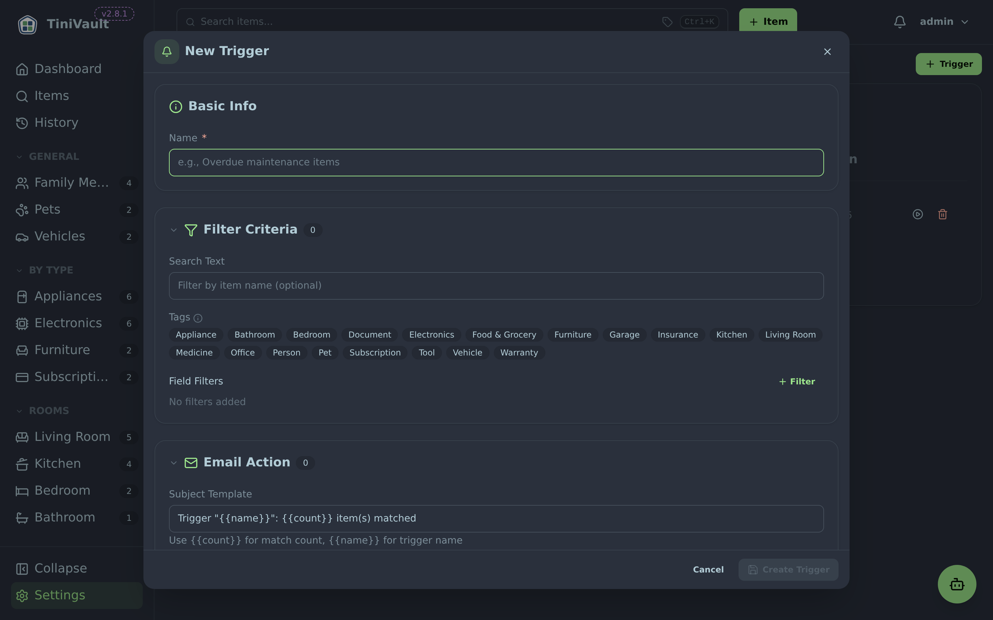
Task: Open Settings in the sidebar
Action: [x=77, y=596]
